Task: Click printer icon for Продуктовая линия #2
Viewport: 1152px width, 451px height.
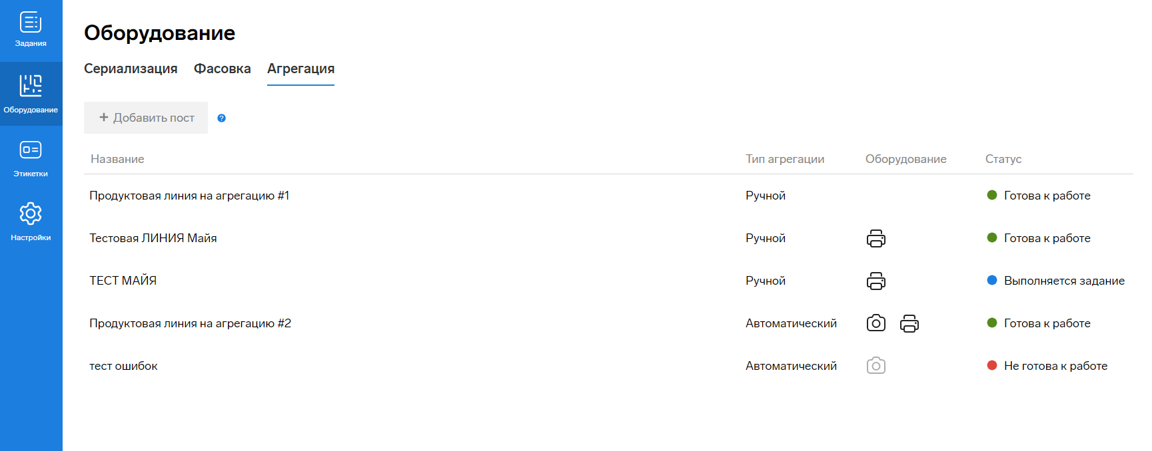Action: click(x=909, y=323)
